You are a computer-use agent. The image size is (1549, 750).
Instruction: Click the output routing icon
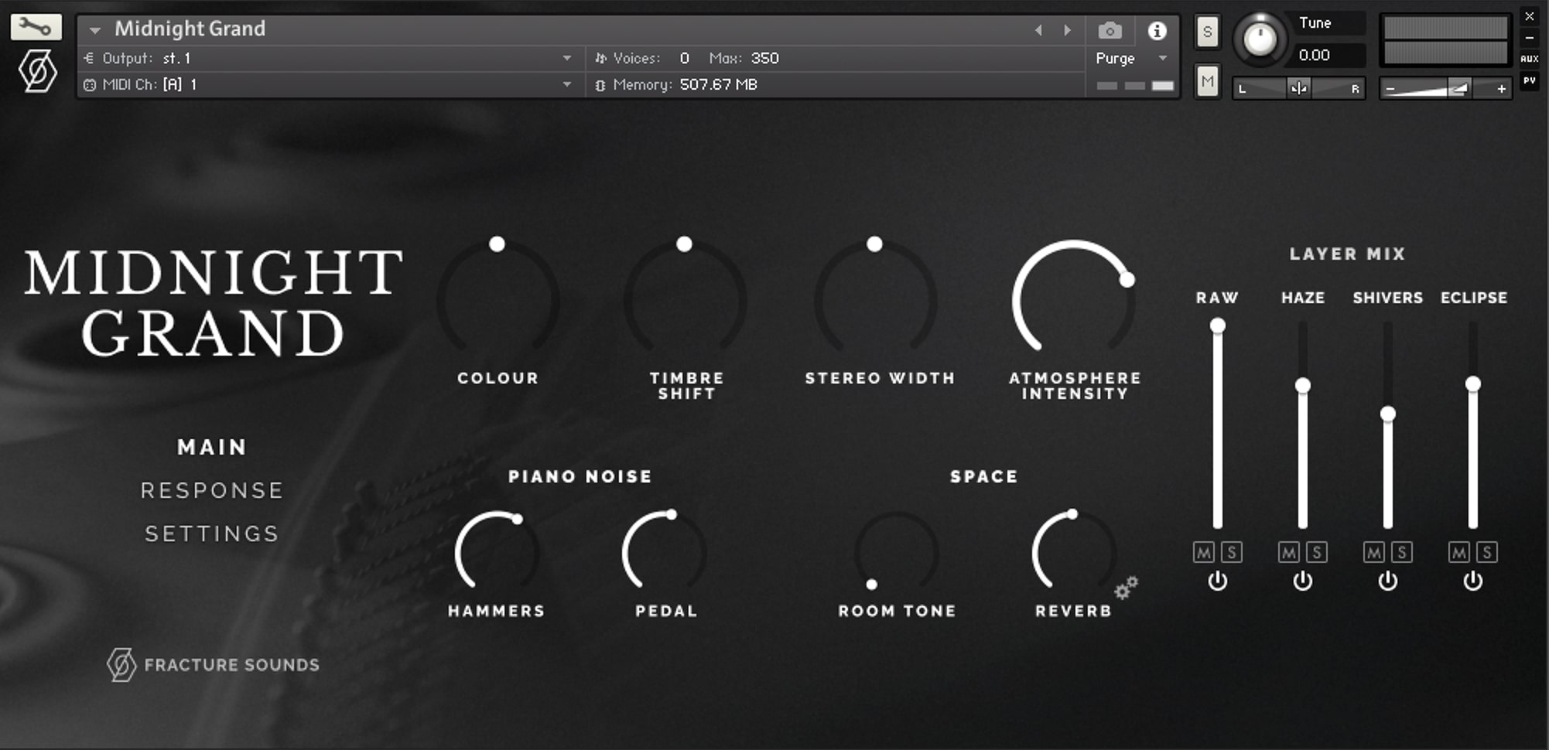click(x=88, y=58)
